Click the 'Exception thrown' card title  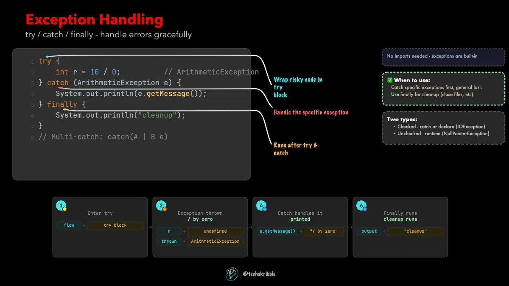click(x=200, y=213)
